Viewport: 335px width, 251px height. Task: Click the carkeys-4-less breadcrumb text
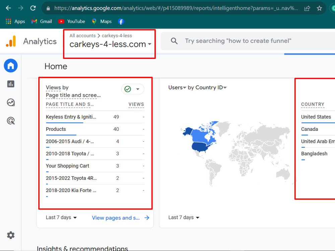[117, 36]
